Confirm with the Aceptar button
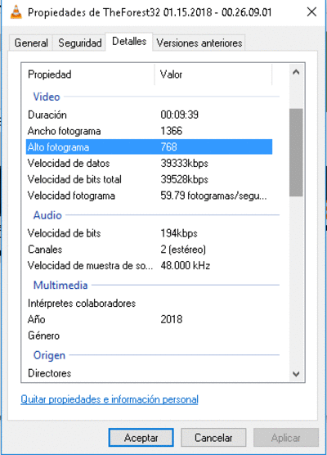327x455 pixels. click(141, 438)
